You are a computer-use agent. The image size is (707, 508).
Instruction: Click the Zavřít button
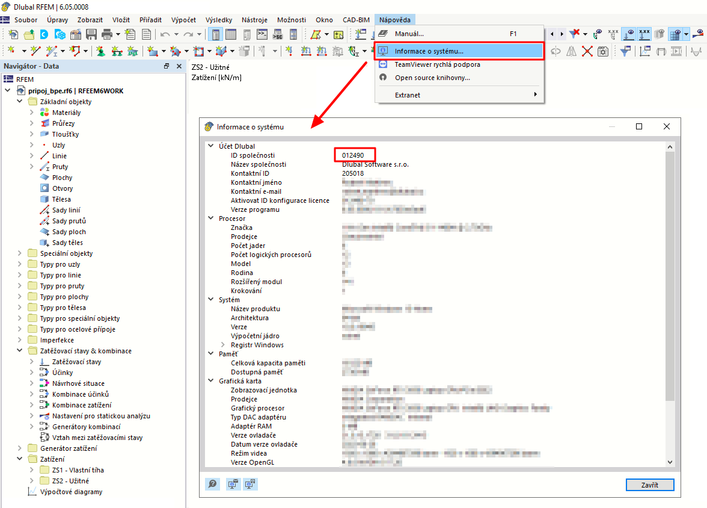(x=650, y=485)
